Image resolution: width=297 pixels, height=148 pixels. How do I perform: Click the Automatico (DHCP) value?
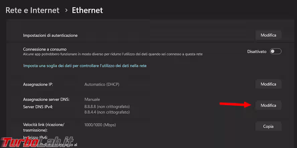102,84
